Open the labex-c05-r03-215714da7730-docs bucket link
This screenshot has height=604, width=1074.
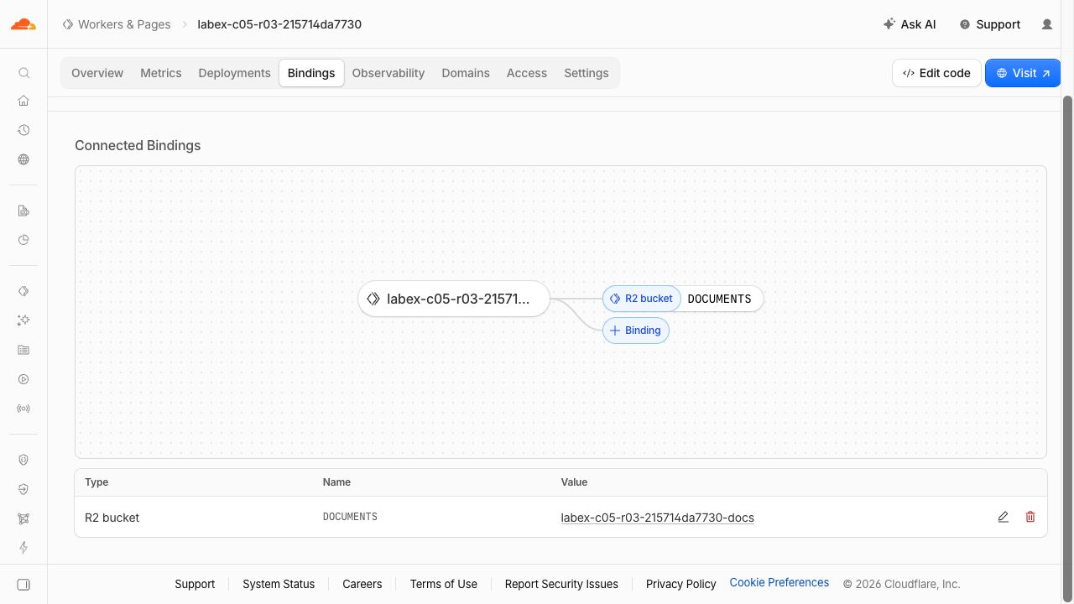click(x=658, y=518)
